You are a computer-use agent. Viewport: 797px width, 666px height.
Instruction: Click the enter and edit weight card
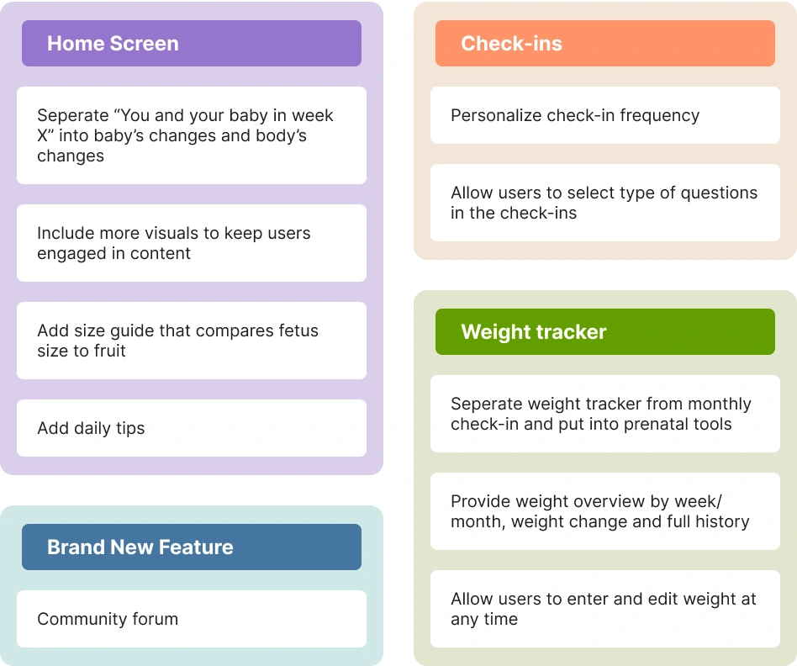pyautogui.click(x=604, y=609)
